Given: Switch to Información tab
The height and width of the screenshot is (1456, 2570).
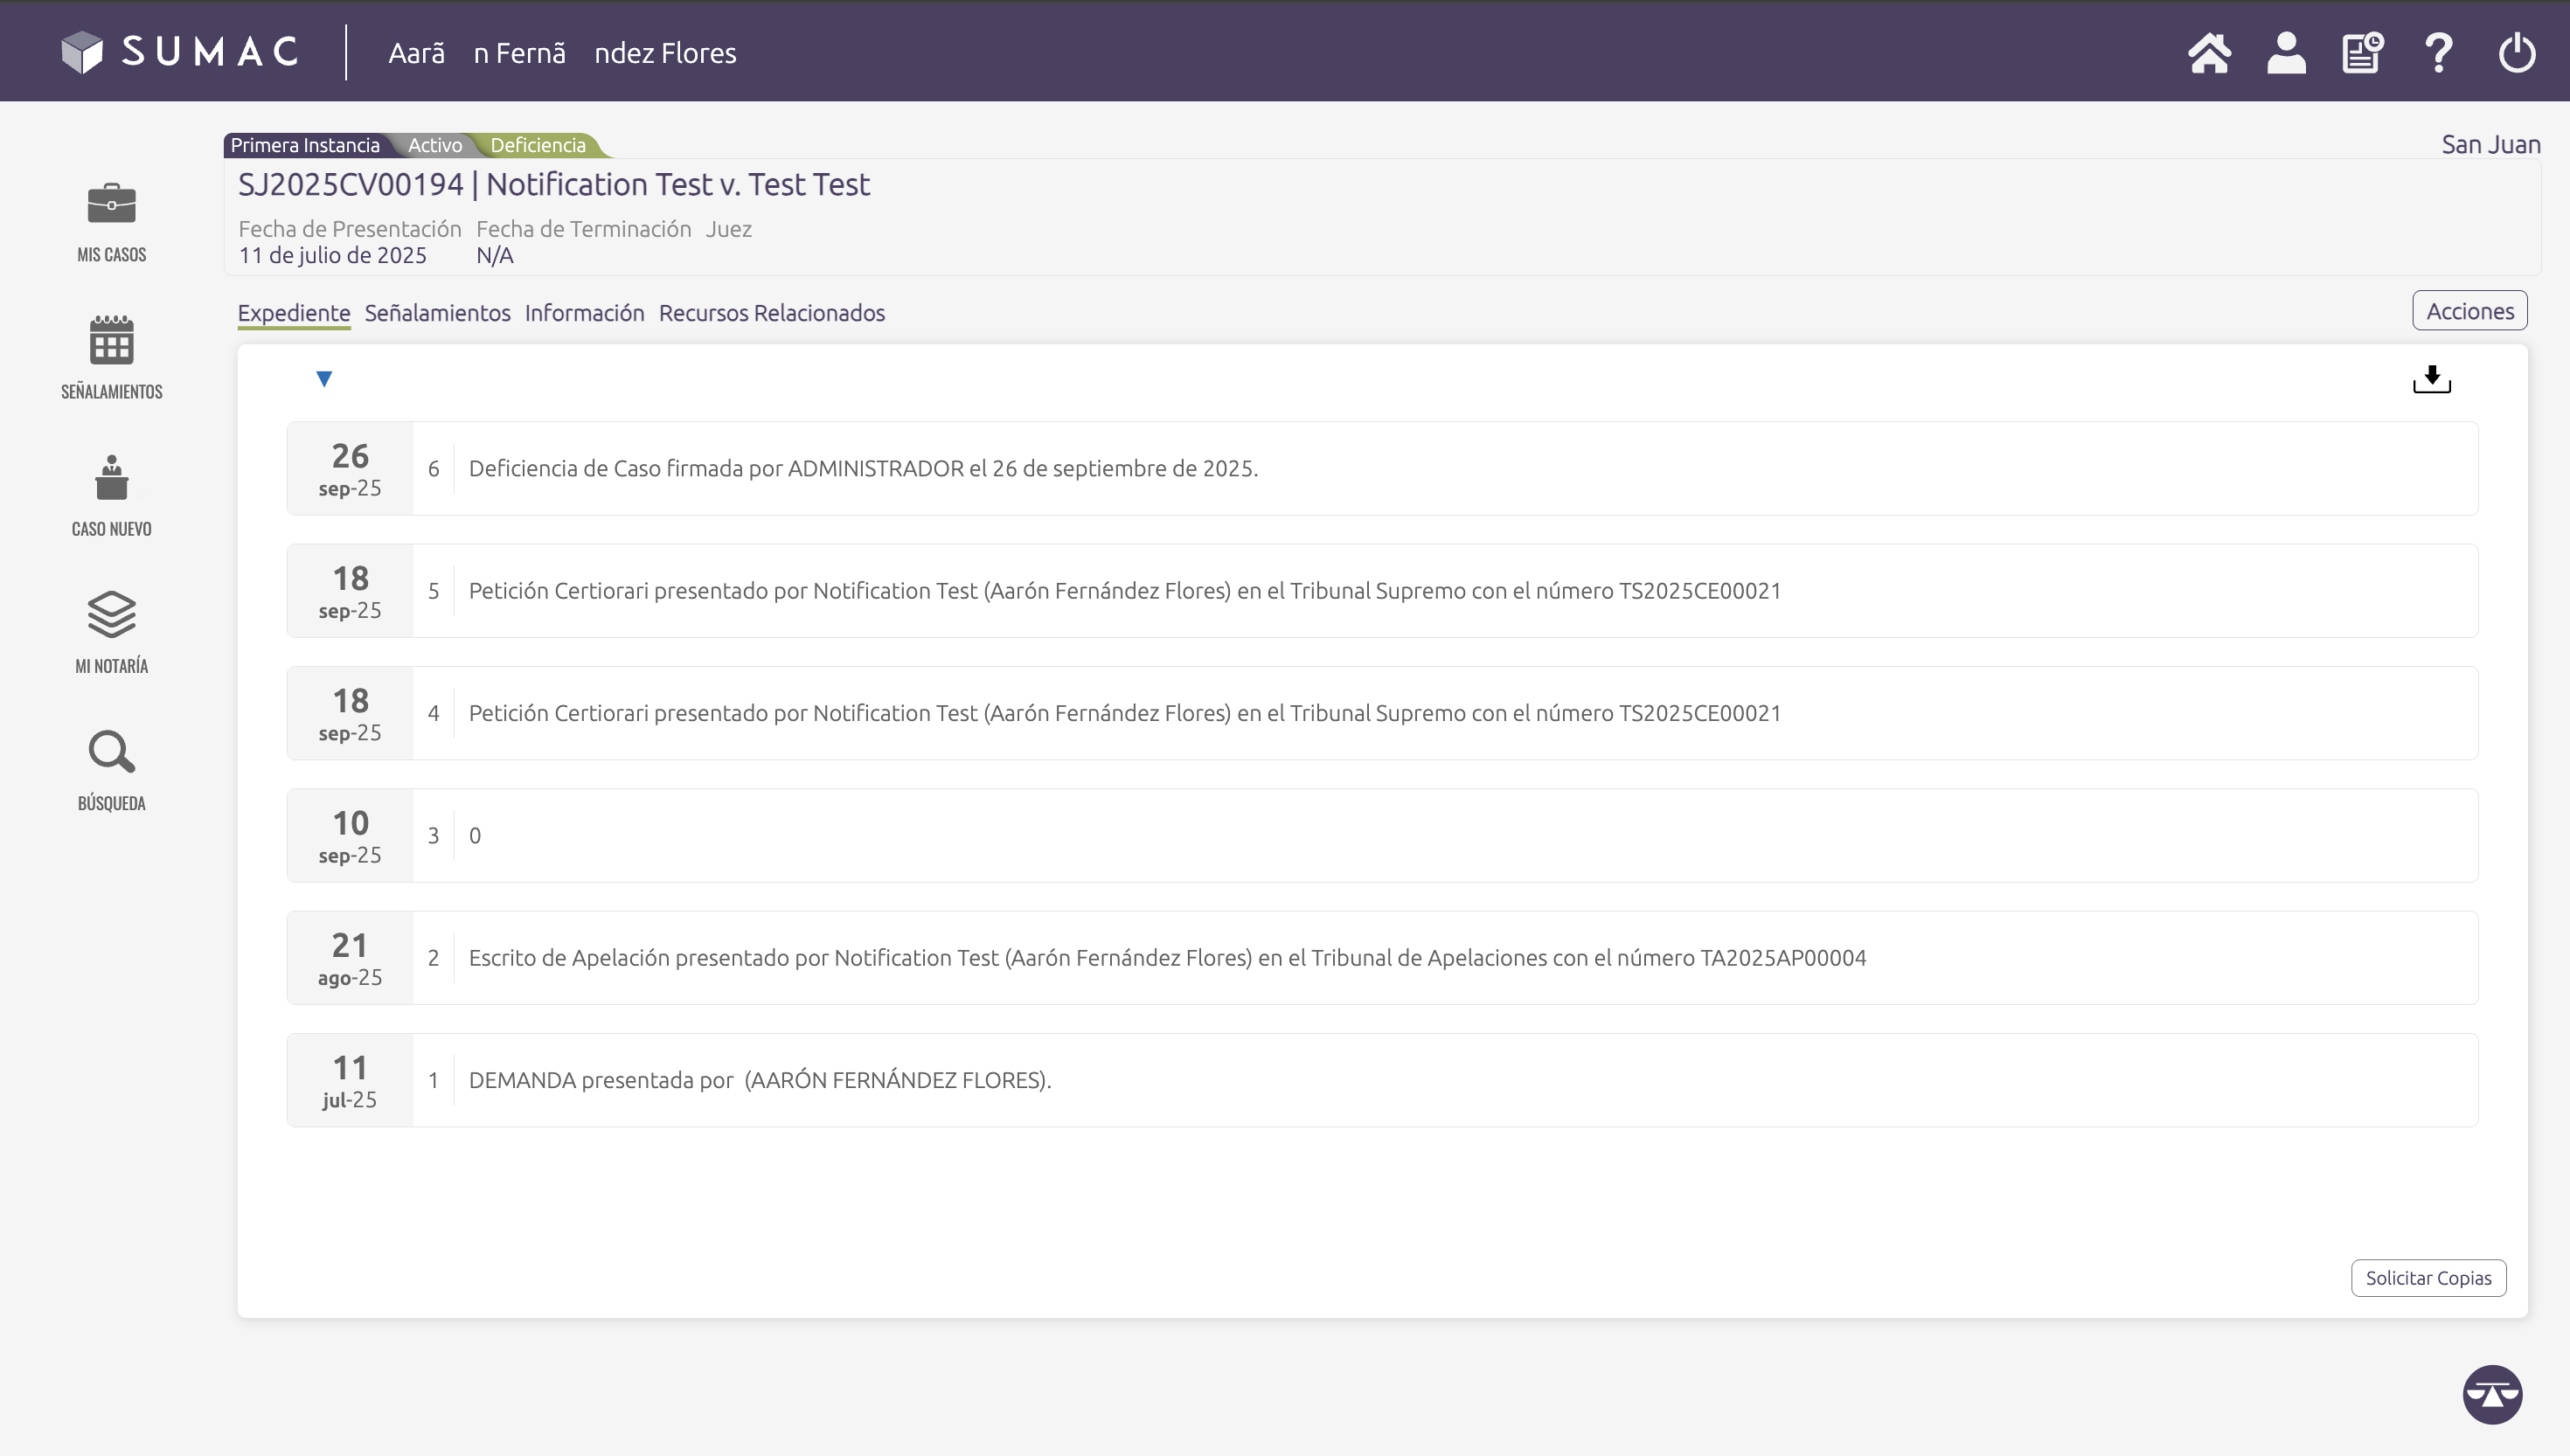Looking at the screenshot, I should pos(584,313).
